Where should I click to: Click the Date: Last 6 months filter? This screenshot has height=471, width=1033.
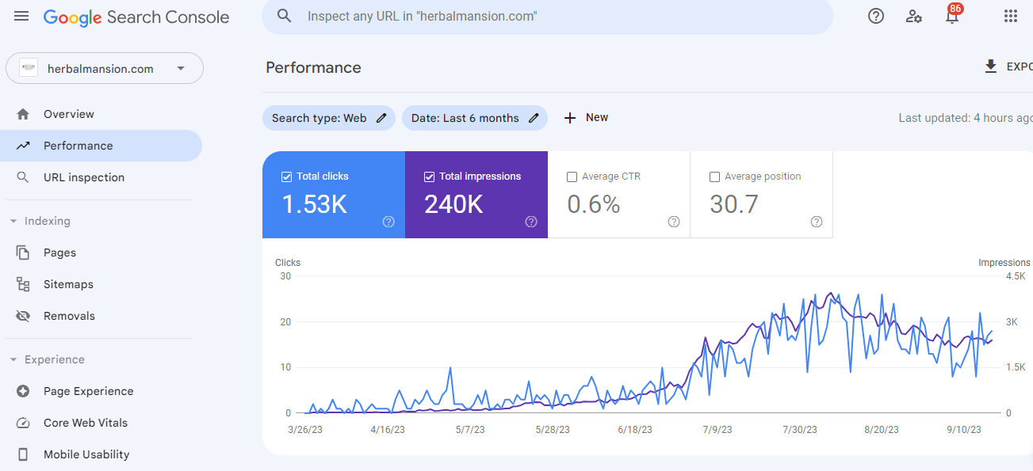(x=475, y=118)
